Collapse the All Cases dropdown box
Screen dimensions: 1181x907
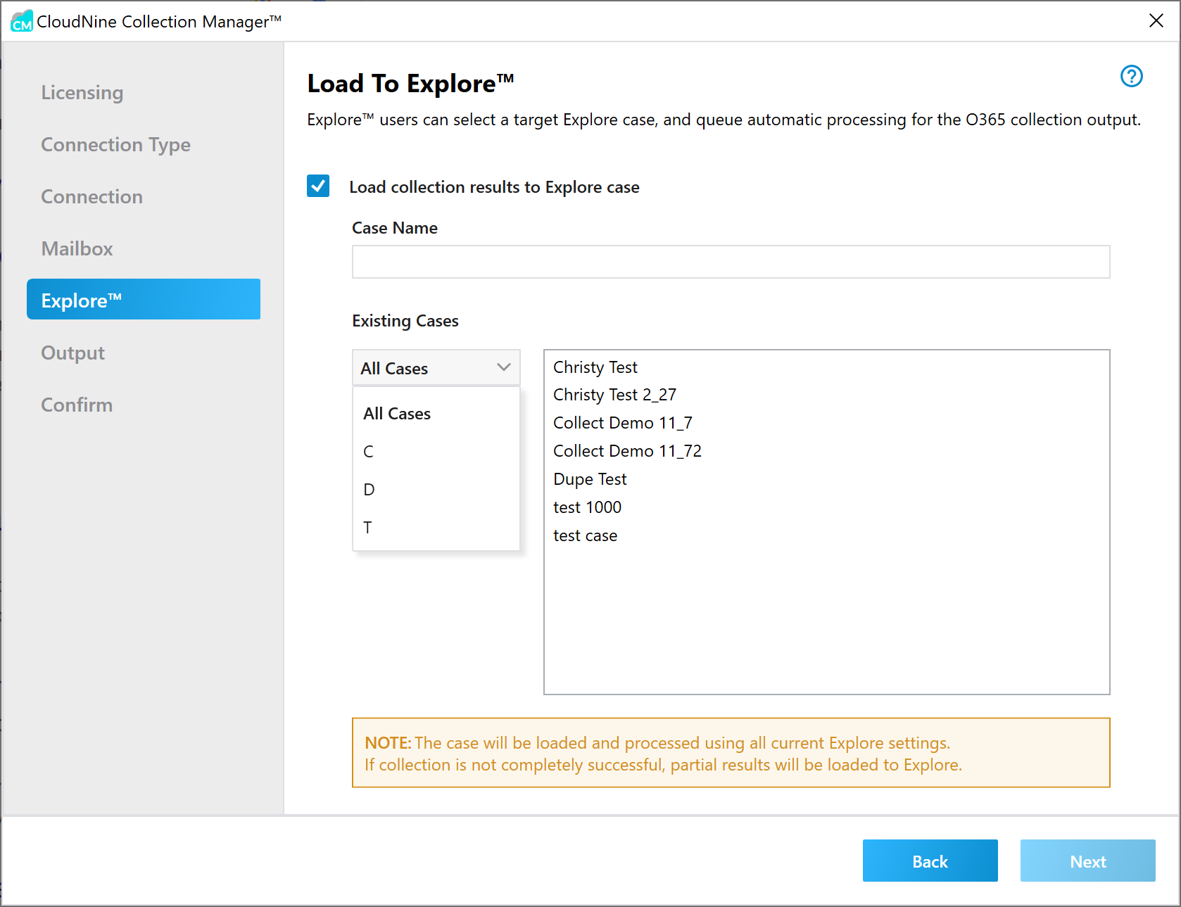[x=436, y=367]
